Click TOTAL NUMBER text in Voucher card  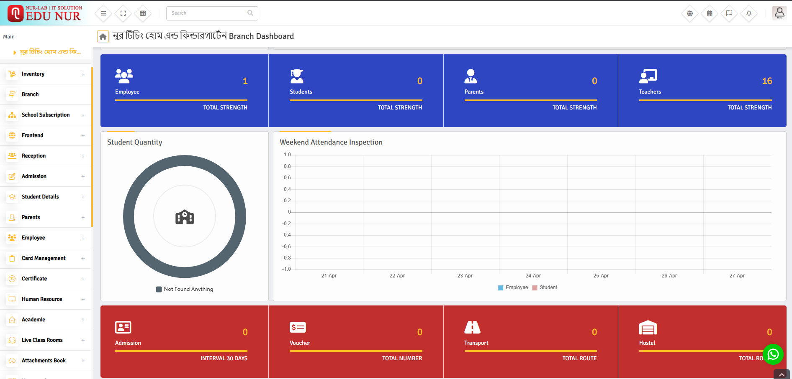pyautogui.click(x=402, y=359)
